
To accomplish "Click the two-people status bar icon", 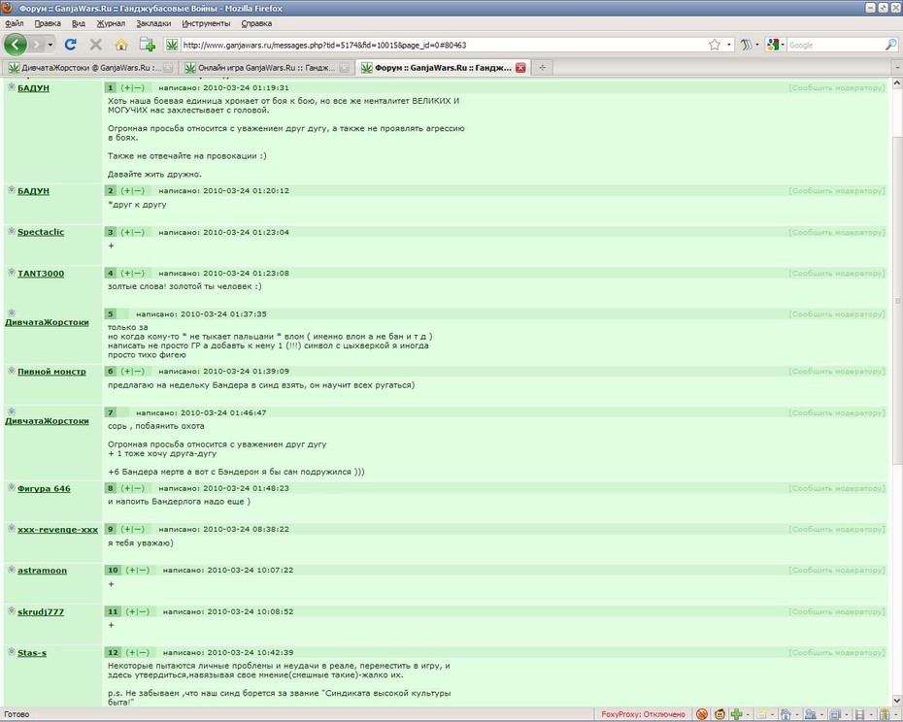I will [x=811, y=714].
